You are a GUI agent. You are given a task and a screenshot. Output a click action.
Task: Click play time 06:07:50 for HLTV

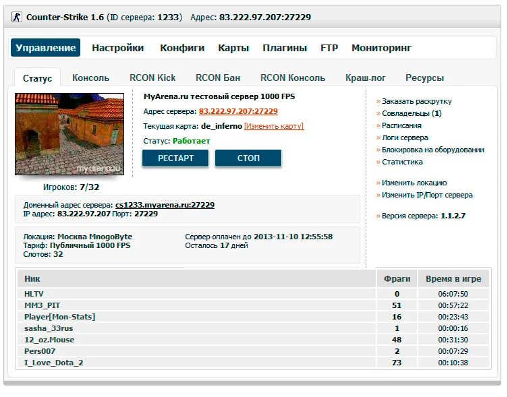[453, 294]
